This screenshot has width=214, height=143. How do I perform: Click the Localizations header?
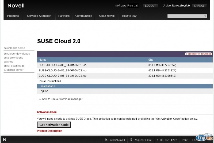[47, 86]
